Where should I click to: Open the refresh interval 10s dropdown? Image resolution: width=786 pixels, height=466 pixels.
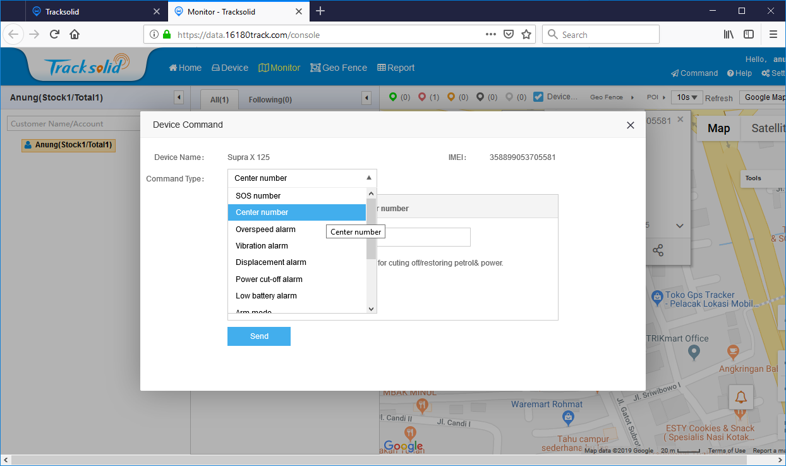[687, 97]
